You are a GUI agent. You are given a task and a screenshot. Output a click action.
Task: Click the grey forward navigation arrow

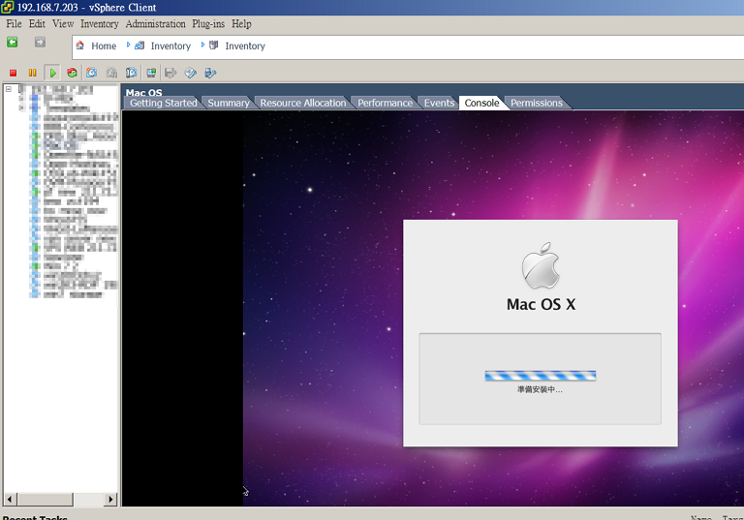point(40,43)
